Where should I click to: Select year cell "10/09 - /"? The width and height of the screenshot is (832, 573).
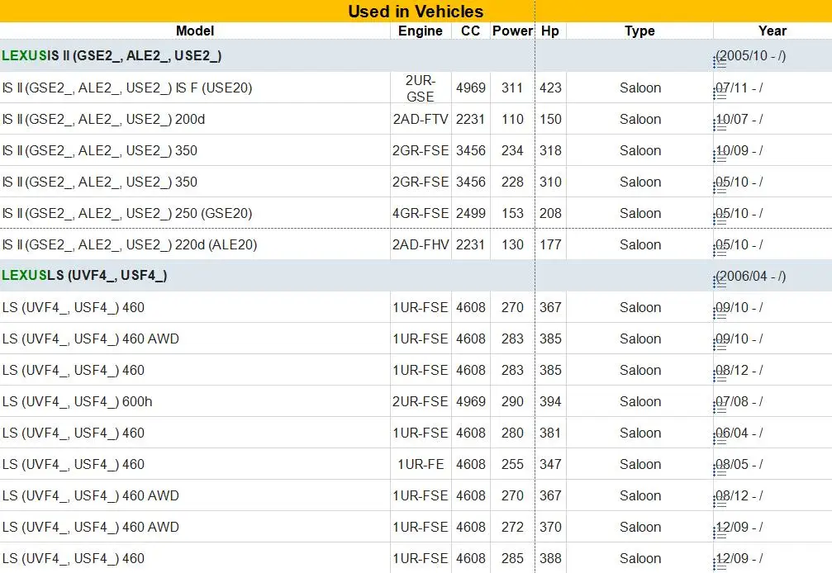click(739, 150)
